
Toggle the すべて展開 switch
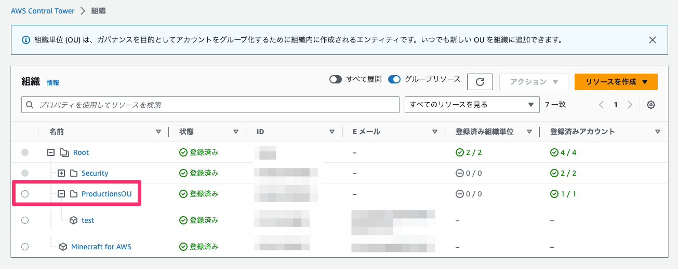pos(336,79)
